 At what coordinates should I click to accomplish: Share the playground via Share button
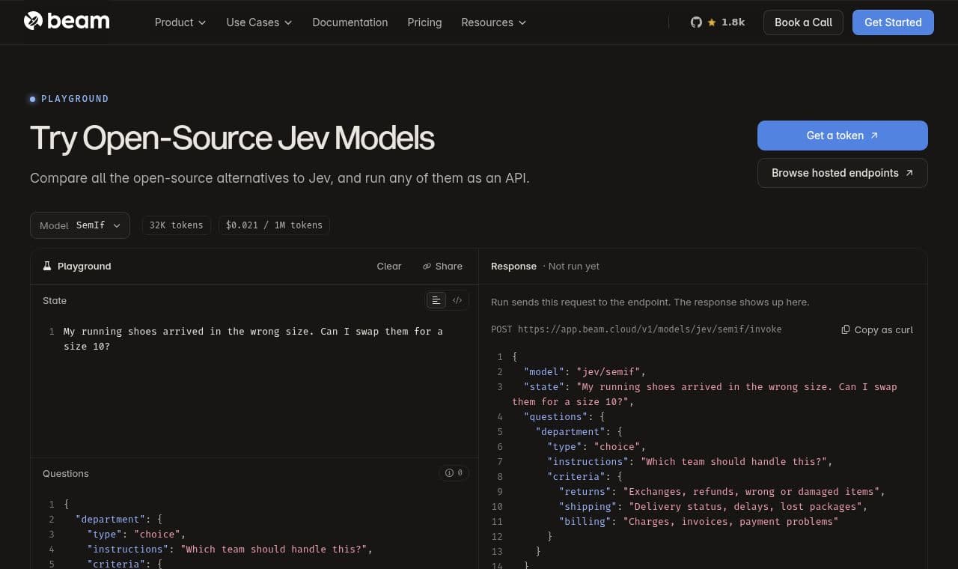point(442,266)
